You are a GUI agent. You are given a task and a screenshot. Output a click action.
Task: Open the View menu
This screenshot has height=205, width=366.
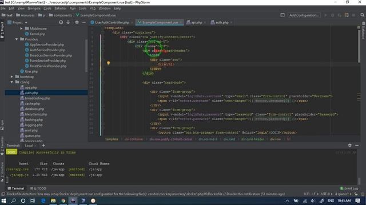(x=21, y=9)
